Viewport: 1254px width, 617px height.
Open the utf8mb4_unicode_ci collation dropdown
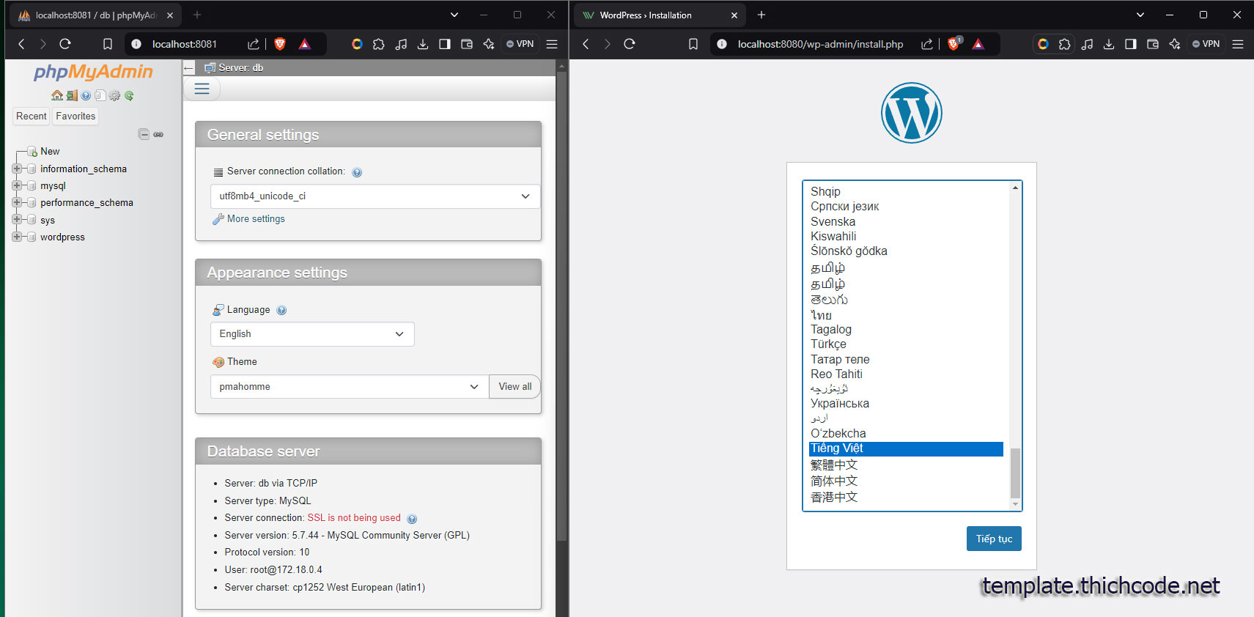[375, 196]
